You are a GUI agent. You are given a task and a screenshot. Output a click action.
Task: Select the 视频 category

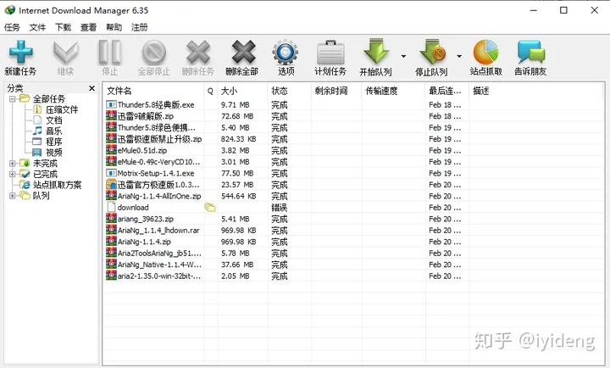[53, 153]
